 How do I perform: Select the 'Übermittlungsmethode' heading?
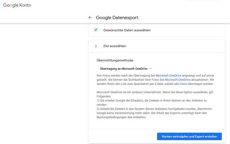coord(115,60)
